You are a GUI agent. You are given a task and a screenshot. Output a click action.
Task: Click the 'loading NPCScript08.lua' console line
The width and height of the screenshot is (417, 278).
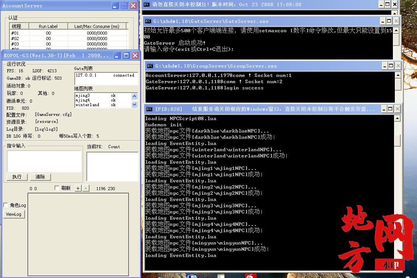pyautogui.click(x=180, y=119)
